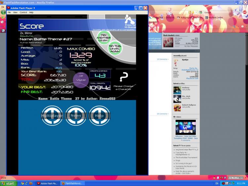Click Robert Hallgren's profile avatar
The width and height of the screenshot is (248, 186).
pyautogui.click(x=177, y=108)
